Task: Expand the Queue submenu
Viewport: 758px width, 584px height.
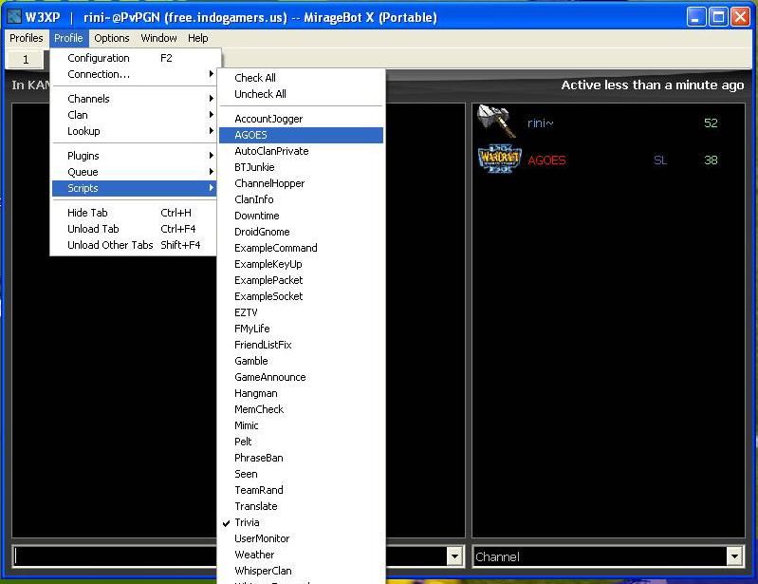Action: click(135, 172)
